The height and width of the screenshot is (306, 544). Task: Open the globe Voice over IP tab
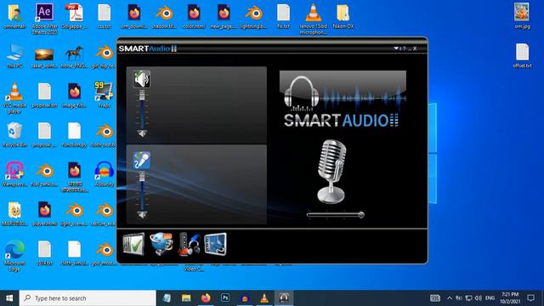coord(161,244)
